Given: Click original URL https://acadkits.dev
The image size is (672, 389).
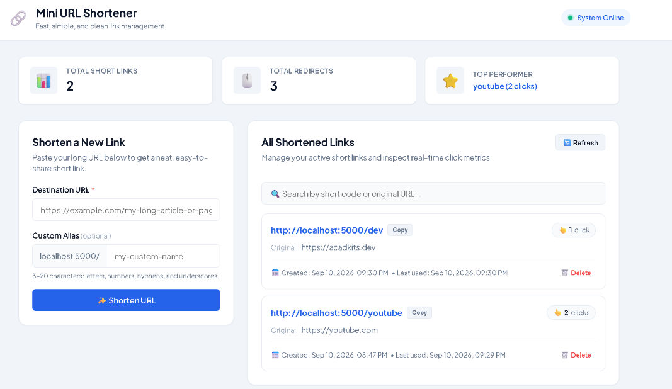Looking at the screenshot, I should point(338,247).
